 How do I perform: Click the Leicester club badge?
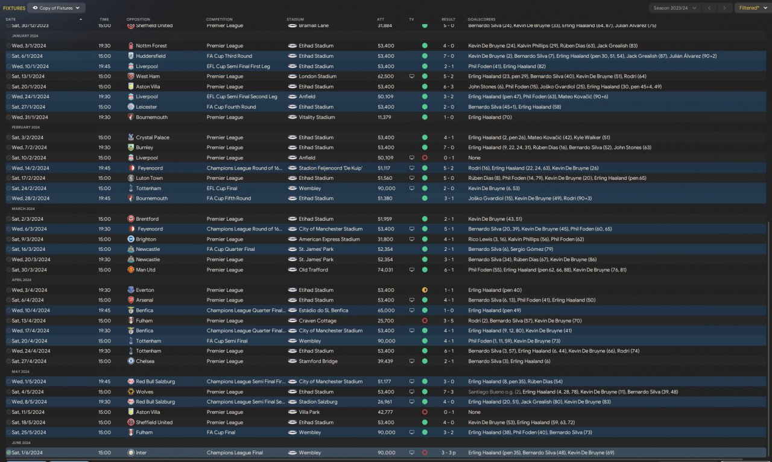coord(131,107)
